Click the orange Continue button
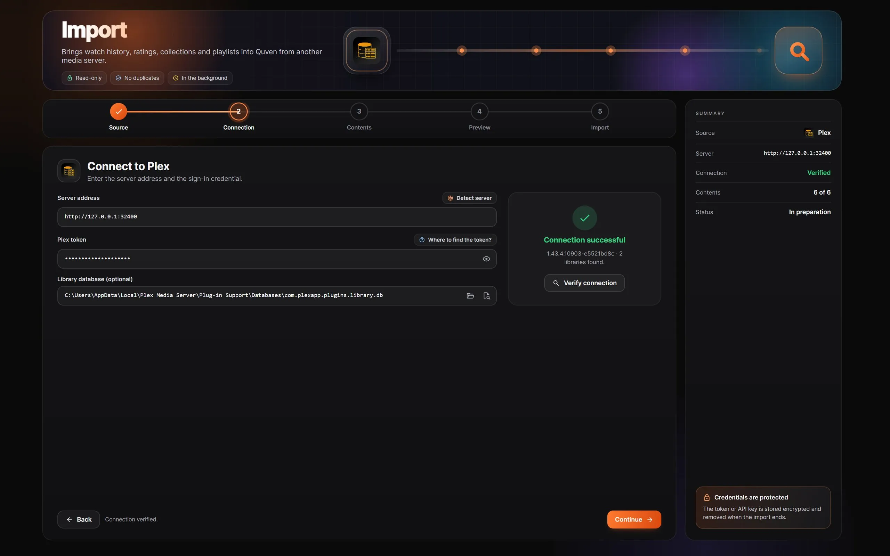Screen dimensions: 890x556 (634, 520)
